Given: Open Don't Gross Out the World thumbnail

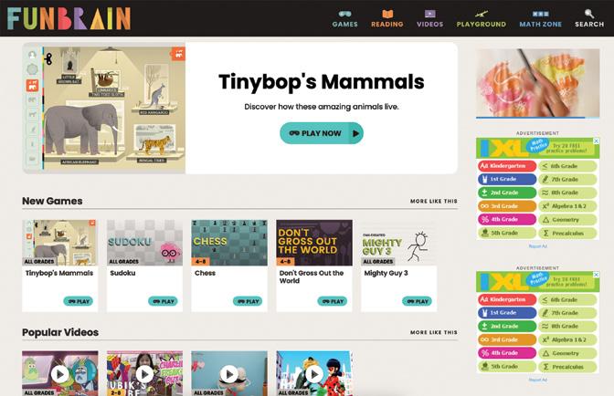Looking at the screenshot, I should 314,243.
